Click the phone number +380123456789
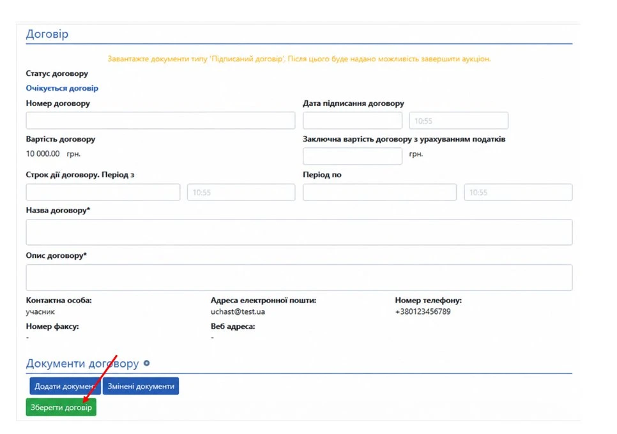 coord(423,311)
